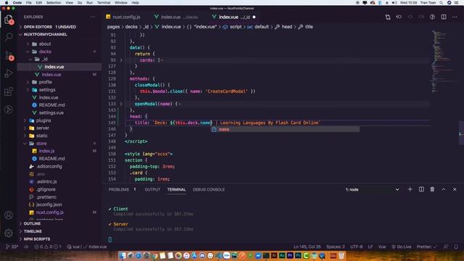Open the Explorer view in the activity bar

tap(9, 20)
